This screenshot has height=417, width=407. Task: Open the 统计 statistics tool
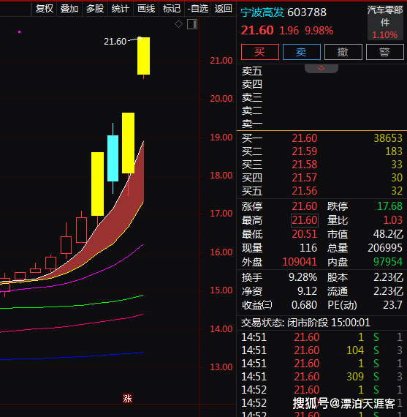(x=121, y=9)
